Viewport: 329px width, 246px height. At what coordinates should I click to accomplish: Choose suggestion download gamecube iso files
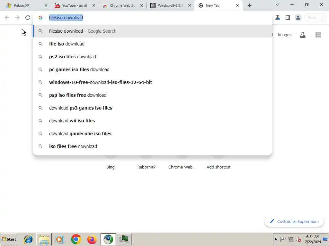coord(153,134)
